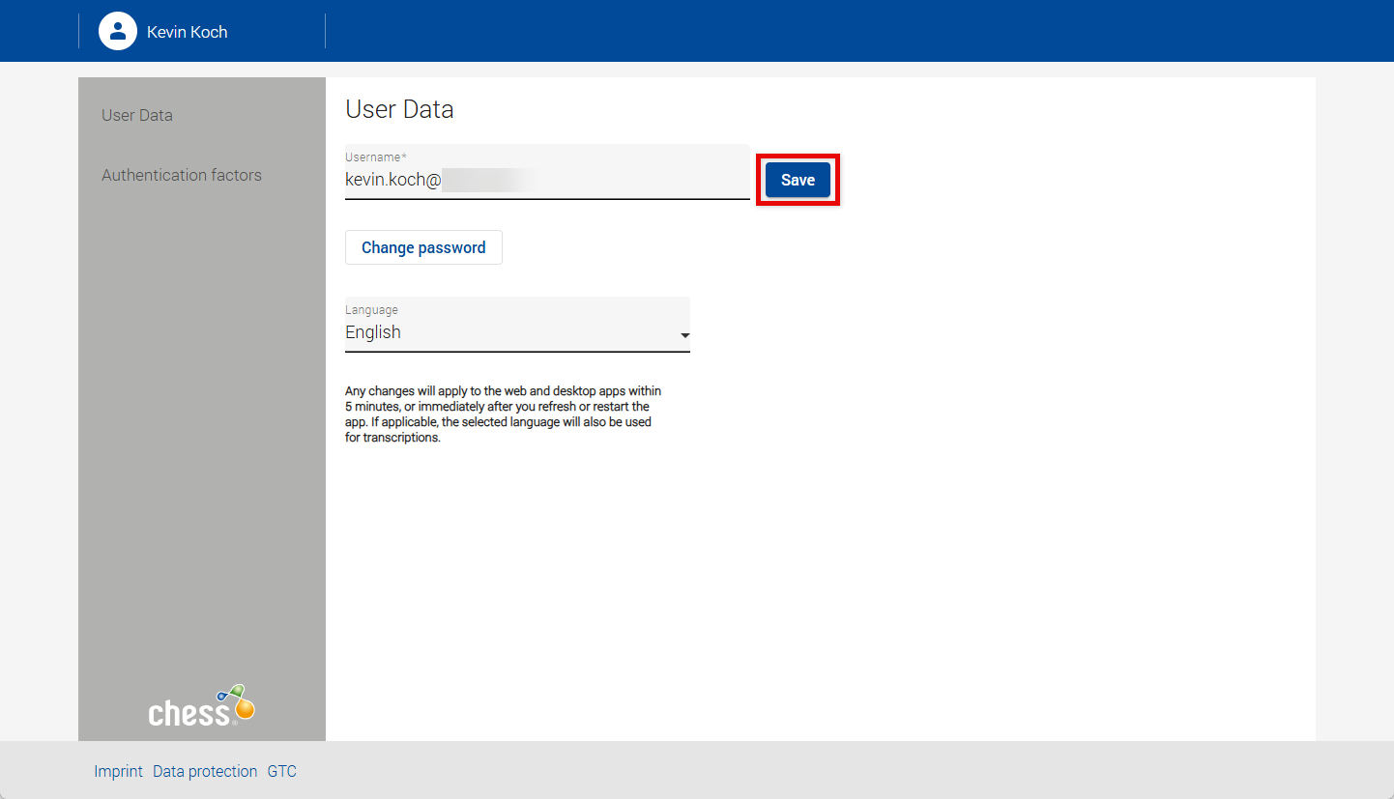1394x799 pixels.
Task: Click the chess logo text in sidebar
Action: (189, 714)
